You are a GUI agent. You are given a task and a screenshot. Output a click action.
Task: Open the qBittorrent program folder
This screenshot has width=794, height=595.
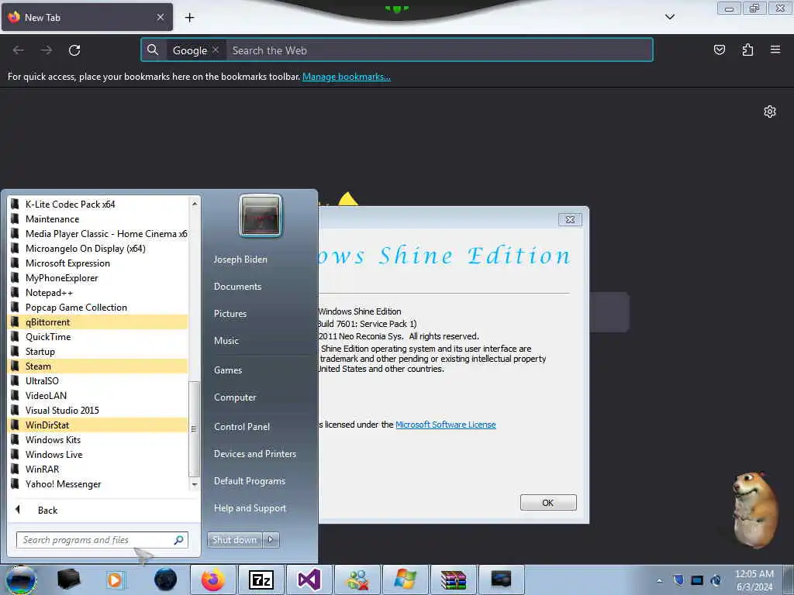pos(98,322)
